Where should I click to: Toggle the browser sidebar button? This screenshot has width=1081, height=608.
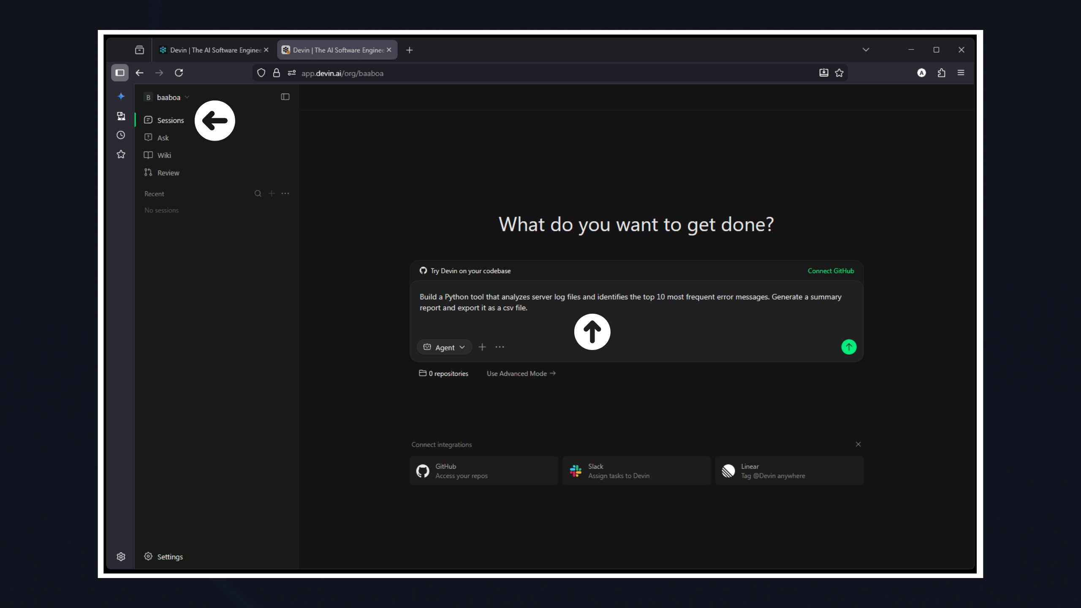click(x=120, y=73)
